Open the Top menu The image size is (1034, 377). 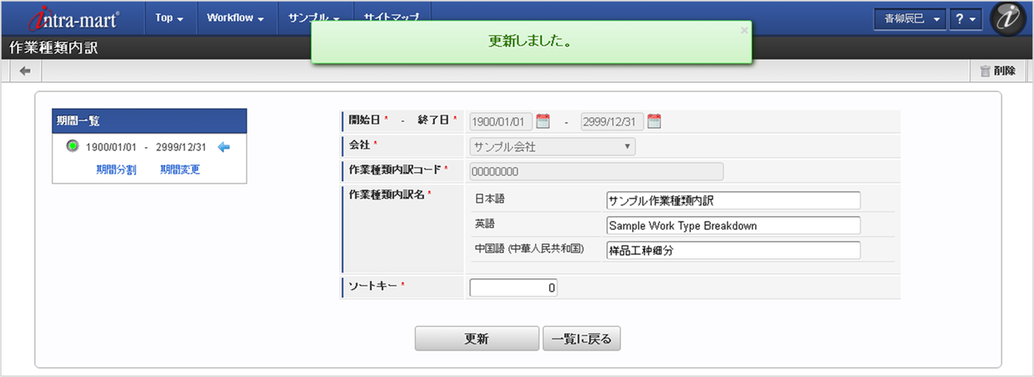tap(169, 18)
